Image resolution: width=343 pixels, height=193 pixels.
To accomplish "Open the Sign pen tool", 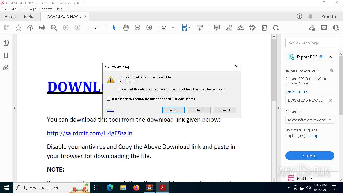I will (241, 28).
